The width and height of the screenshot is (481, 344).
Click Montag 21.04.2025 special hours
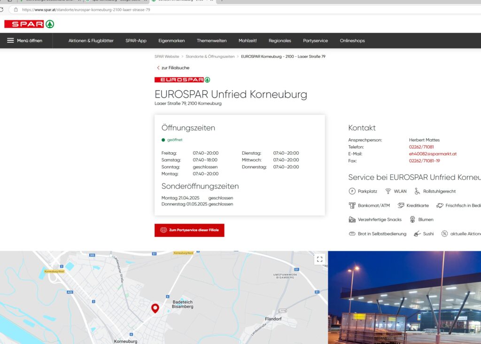[x=197, y=198]
